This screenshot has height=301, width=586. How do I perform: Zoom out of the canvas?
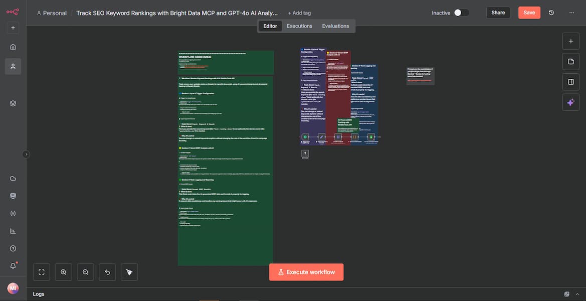pyautogui.click(x=85, y=272)
